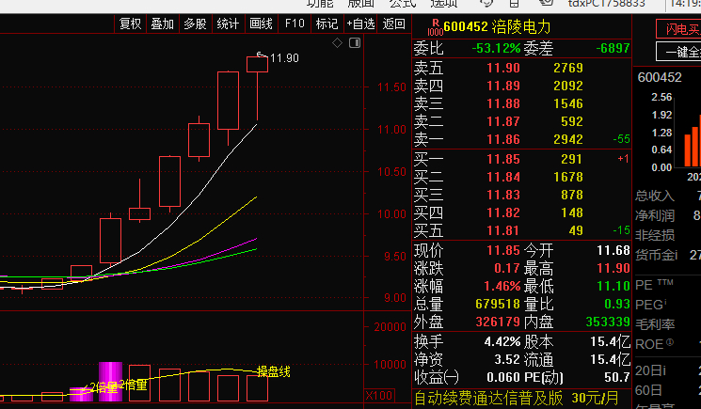Image resolution: width=701 pixels, height=409 pixels.
Task: Click the 一键全 button
Action: (678, 52)
